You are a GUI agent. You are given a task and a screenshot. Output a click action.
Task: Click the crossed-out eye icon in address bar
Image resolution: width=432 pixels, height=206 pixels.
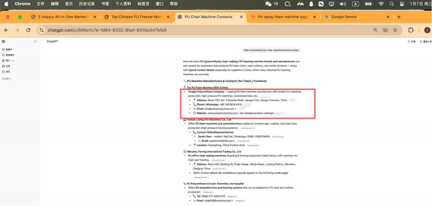(385, 30)
